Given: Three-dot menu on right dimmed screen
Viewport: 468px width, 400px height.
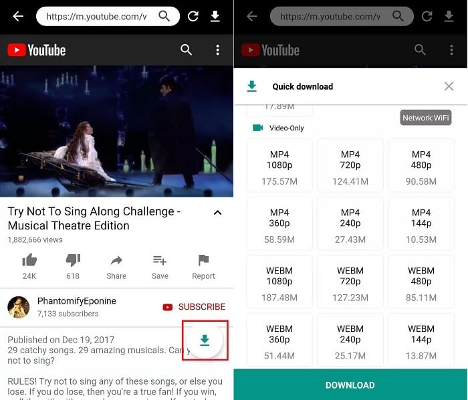Looking at the screenshot, I should 451,50.
